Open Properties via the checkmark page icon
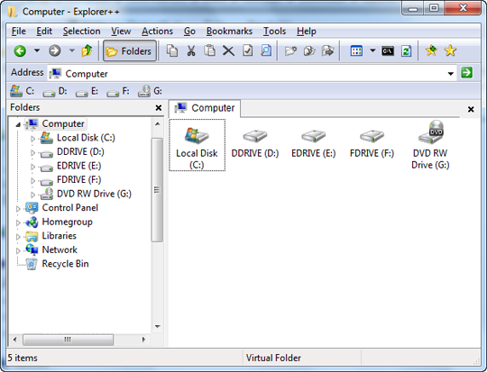487x372 pixels. (247, 50)
